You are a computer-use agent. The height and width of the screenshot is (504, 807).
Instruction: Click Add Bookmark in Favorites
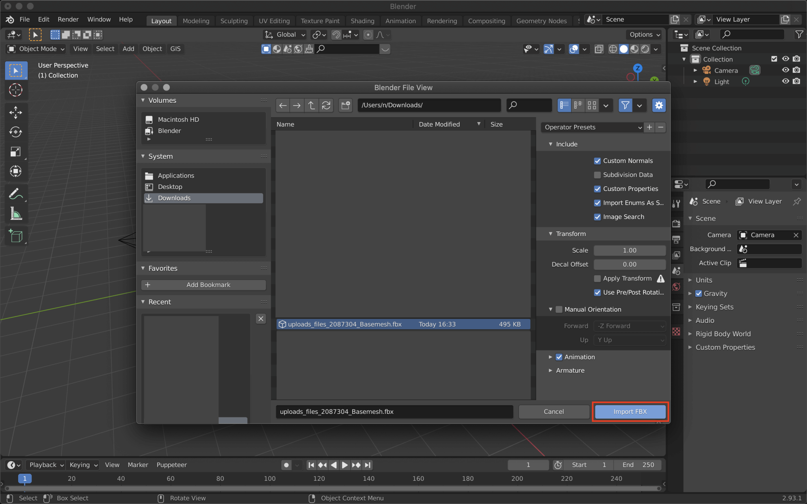point(203,284)
